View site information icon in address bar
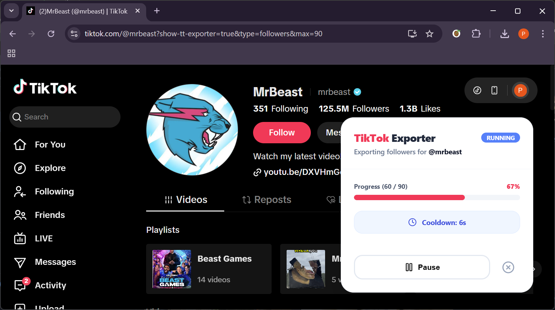The image size is (555, 310). [74, 34]
